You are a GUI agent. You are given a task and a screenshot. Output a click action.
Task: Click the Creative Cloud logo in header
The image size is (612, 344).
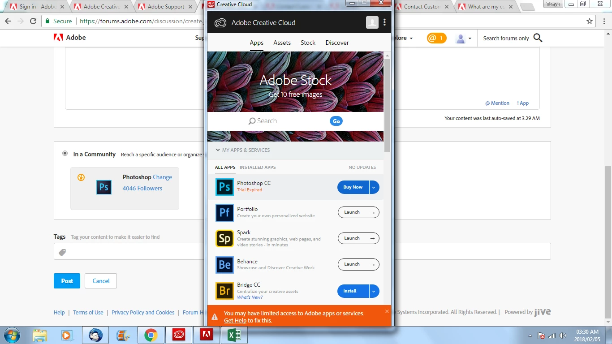pos(220,23)
